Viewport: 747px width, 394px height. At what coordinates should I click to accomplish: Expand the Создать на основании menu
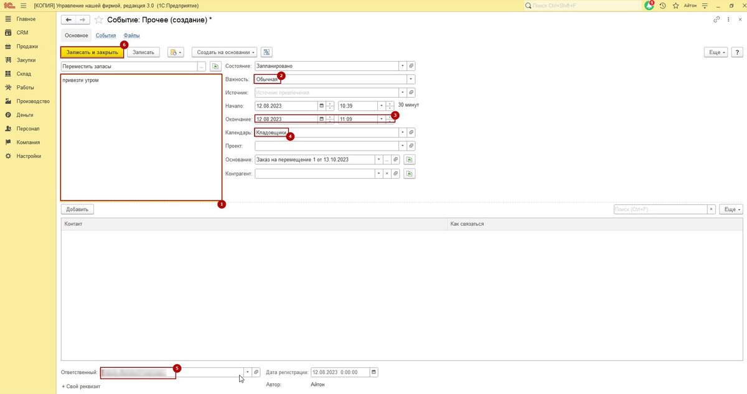point(224,52)
